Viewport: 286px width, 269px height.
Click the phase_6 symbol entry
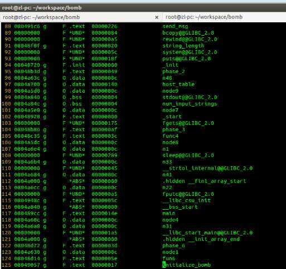(173, 246)
